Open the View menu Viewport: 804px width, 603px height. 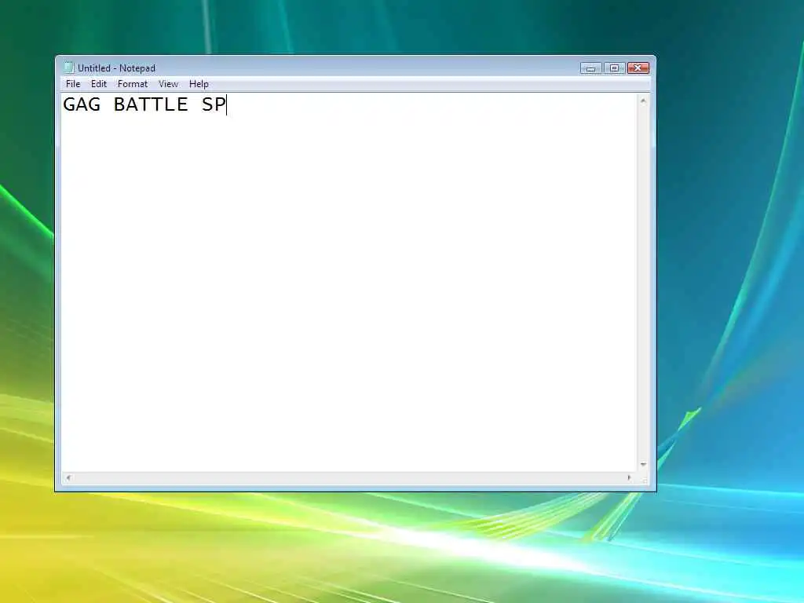[168, 84]
